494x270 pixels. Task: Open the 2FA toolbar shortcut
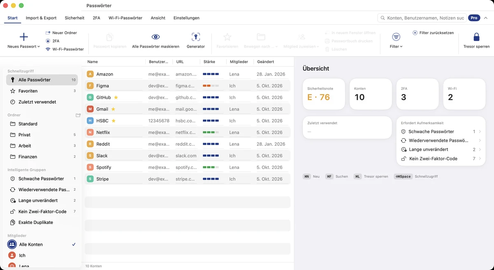(x=52, y=41)
